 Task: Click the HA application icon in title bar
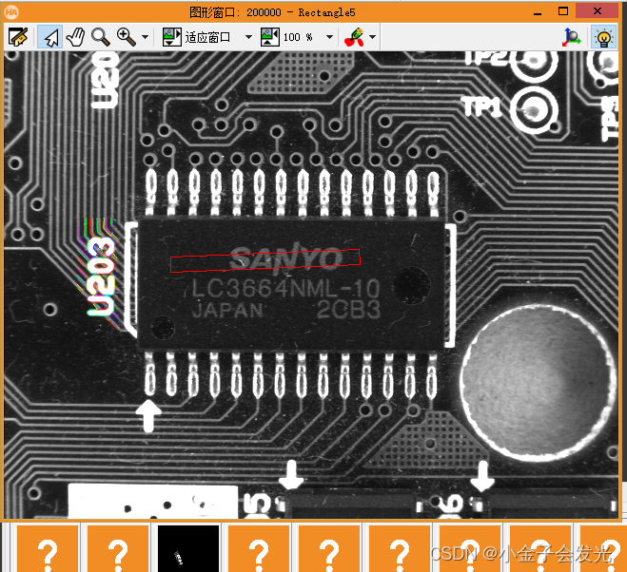[11, 12]
